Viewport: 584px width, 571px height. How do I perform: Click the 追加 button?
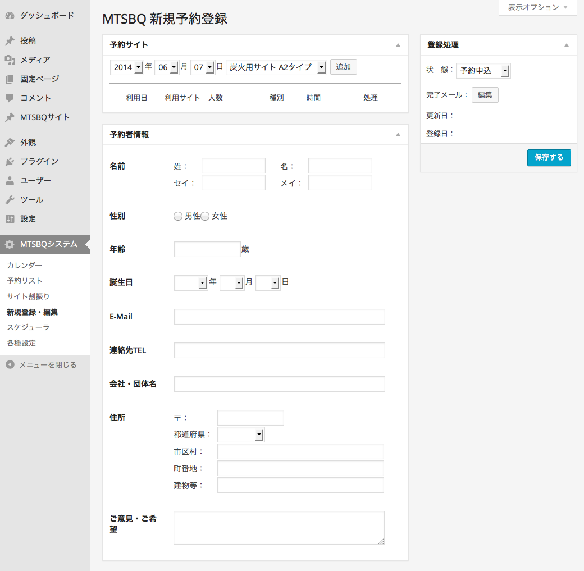click(344, 67)
